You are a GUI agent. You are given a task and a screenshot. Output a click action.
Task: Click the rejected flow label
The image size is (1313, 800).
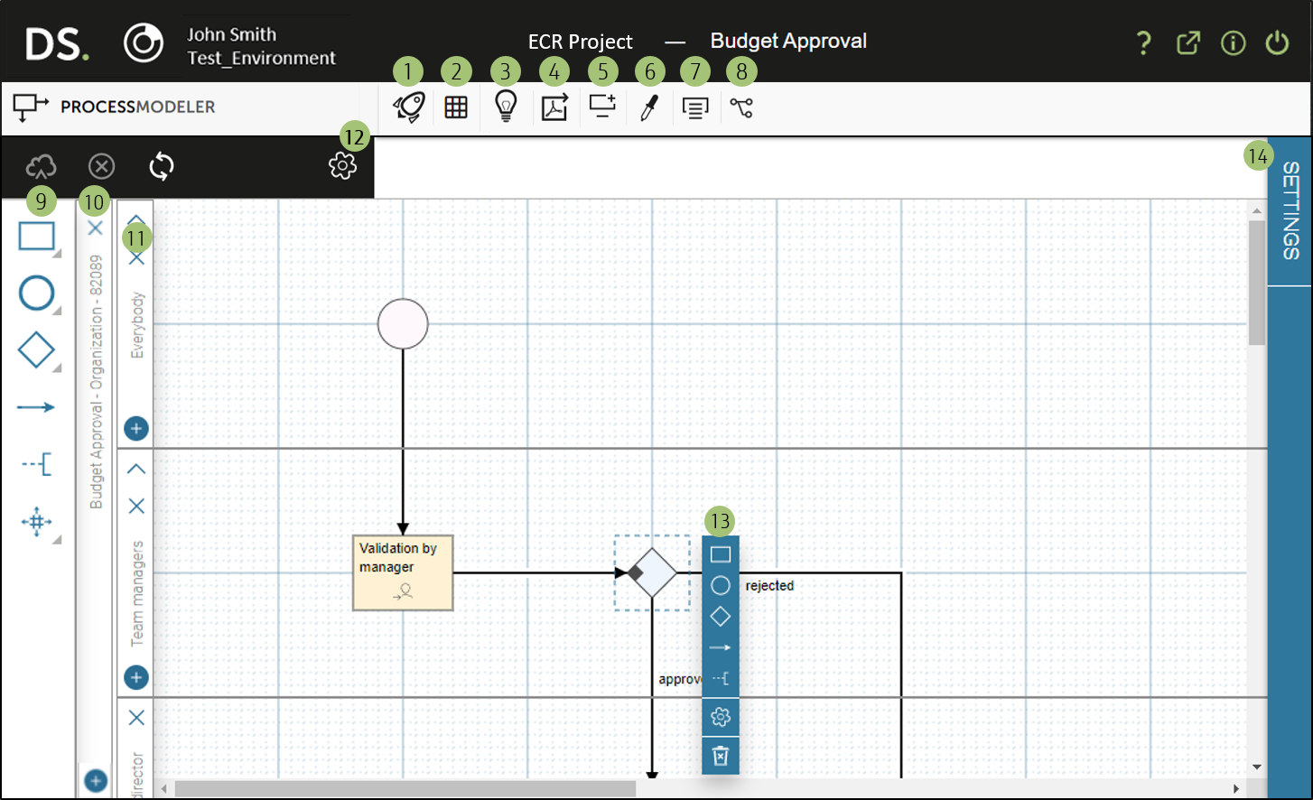769,585
